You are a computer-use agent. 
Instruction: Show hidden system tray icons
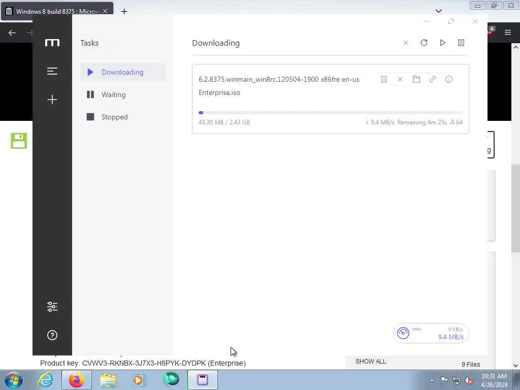click(x=432, y=380)
